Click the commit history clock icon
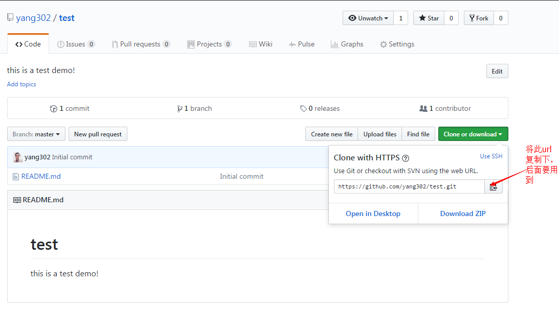The image size is (559, 333). [54, 109]
